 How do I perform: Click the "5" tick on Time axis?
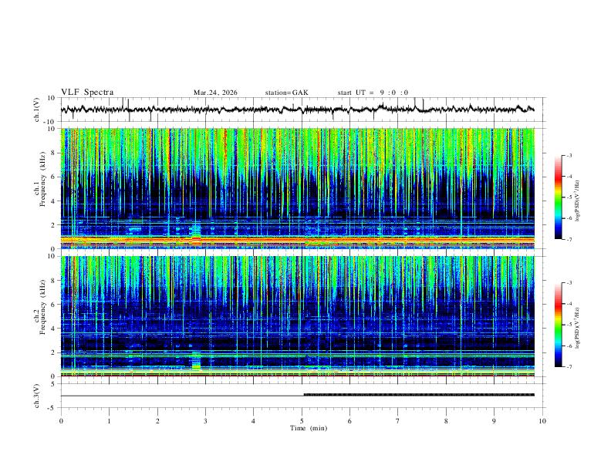(x=302, y=421)
